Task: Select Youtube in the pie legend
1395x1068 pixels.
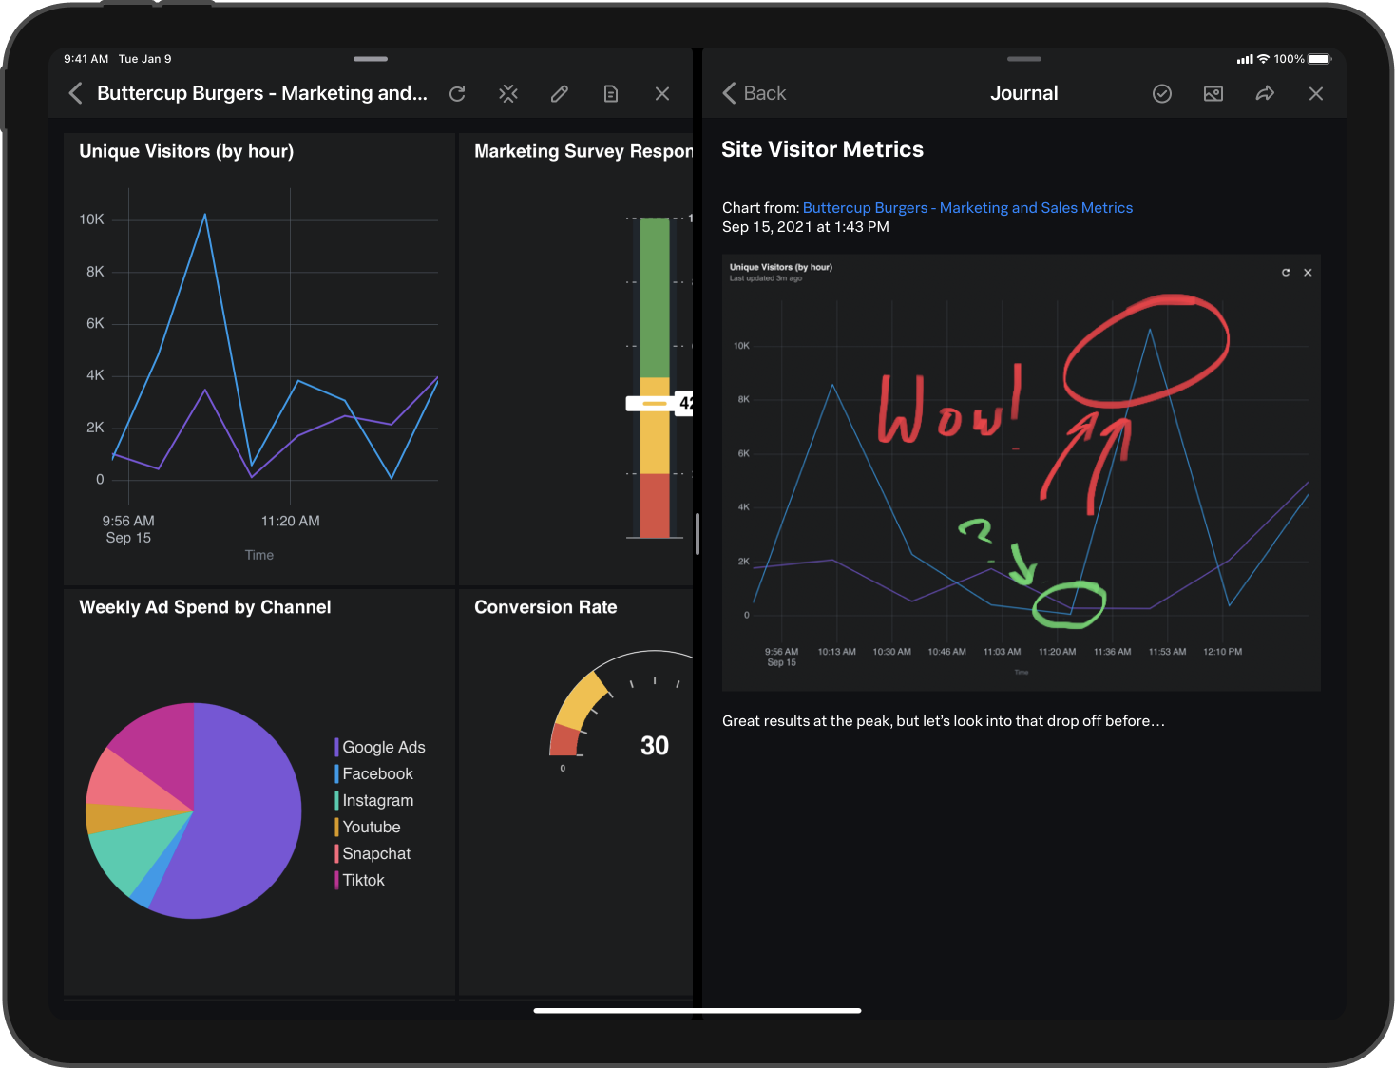Action: (368, 827)
